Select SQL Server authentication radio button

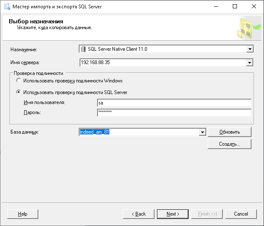pos(18,92)
